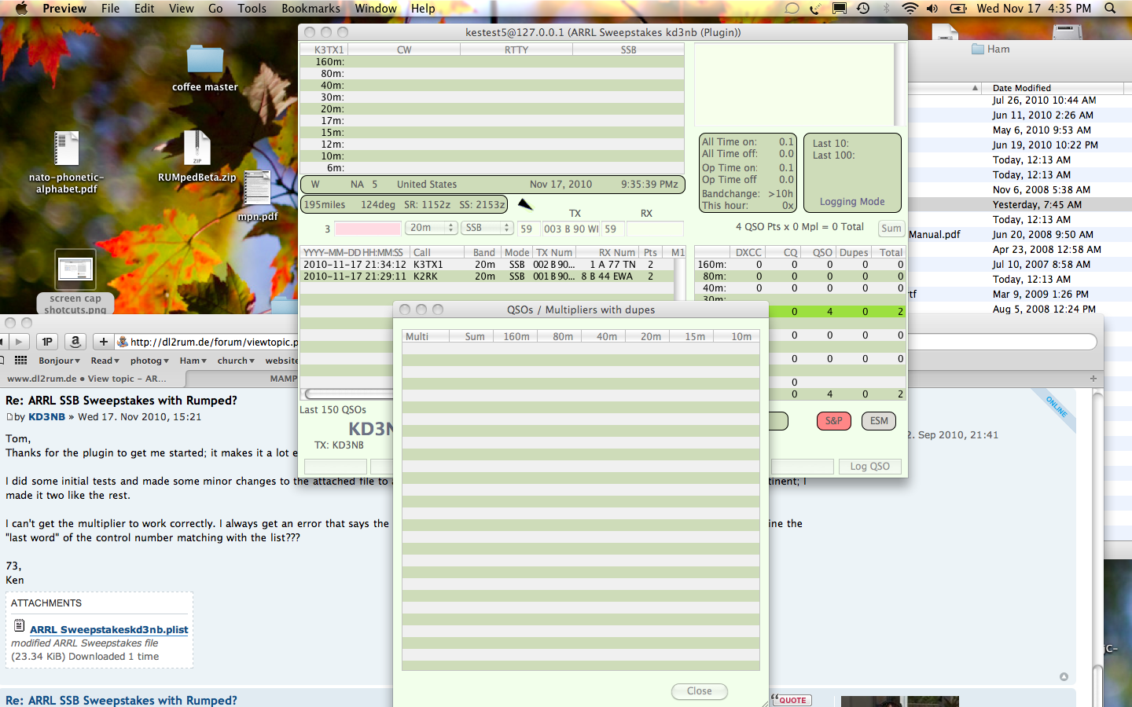Screen dimensions: 1132x707
Task: Open the volume control in the menu bar
Action: point(932,9)
